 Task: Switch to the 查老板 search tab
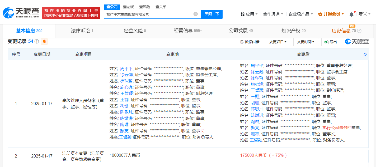[x=128, y=7]
